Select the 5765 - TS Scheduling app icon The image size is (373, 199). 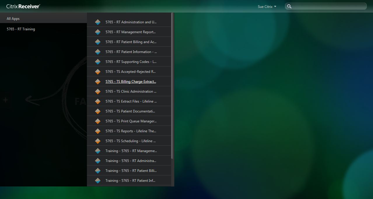click(x=98, y=141)
